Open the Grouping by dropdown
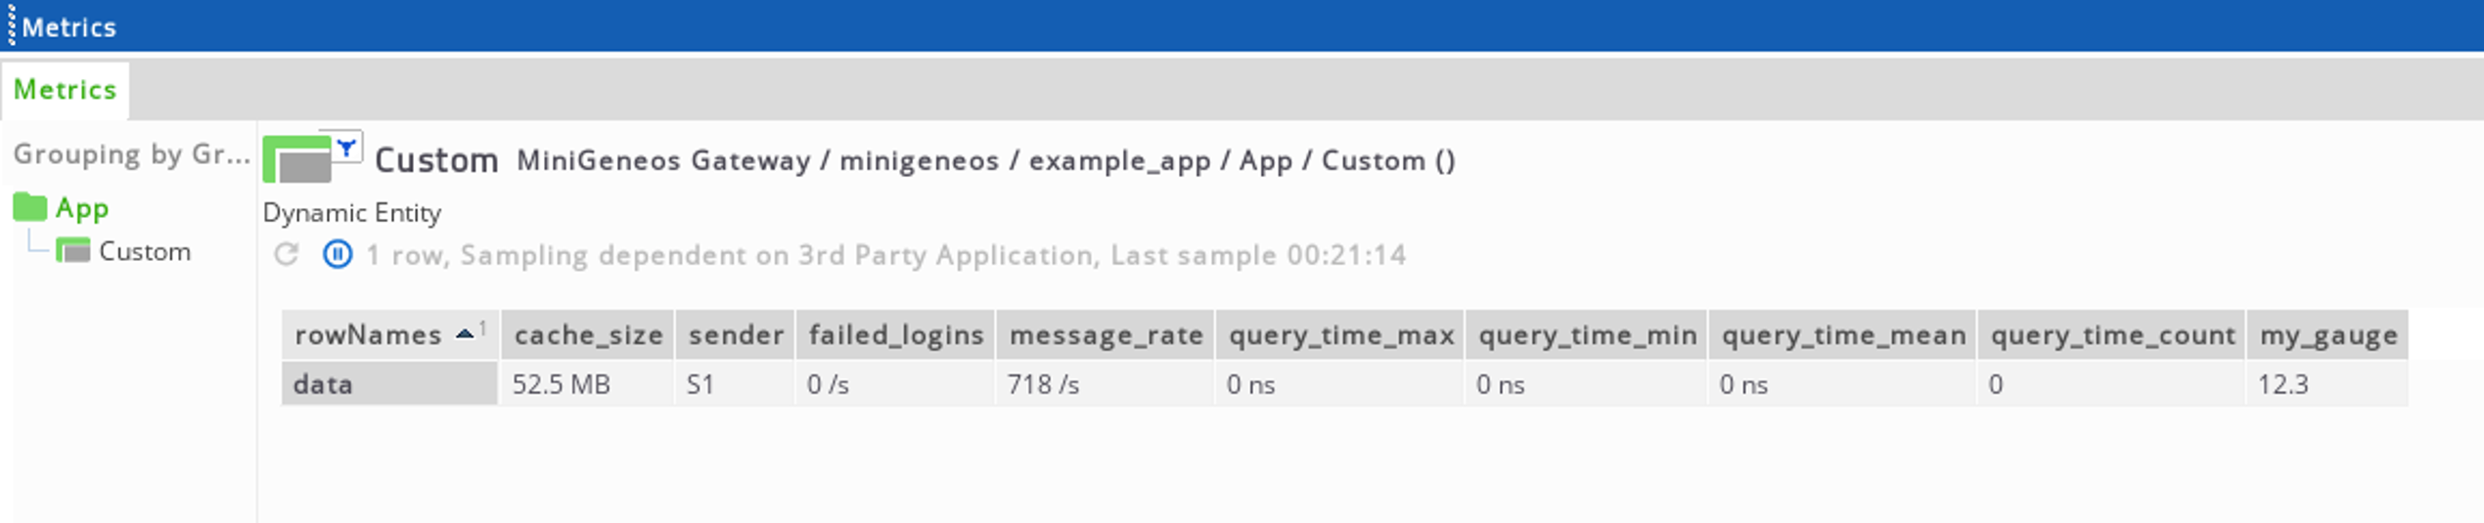This screenshot has height=523, width=2484. [x=131, y=154]
